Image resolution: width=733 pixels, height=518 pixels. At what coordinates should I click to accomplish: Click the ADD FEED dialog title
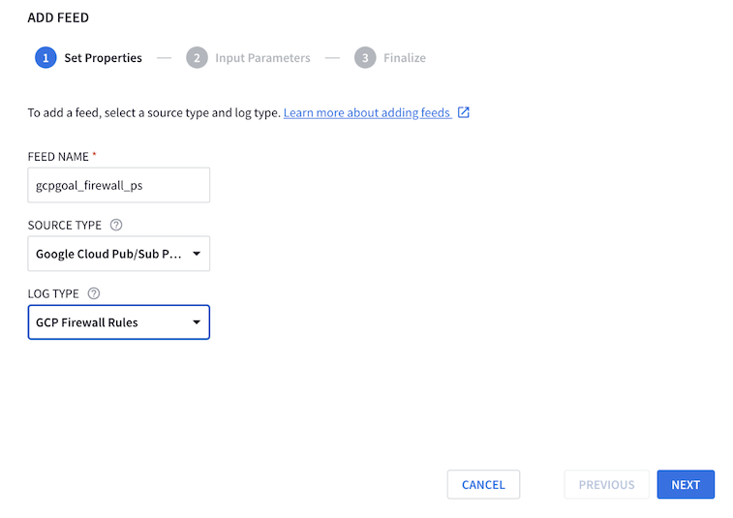point(58,17)
